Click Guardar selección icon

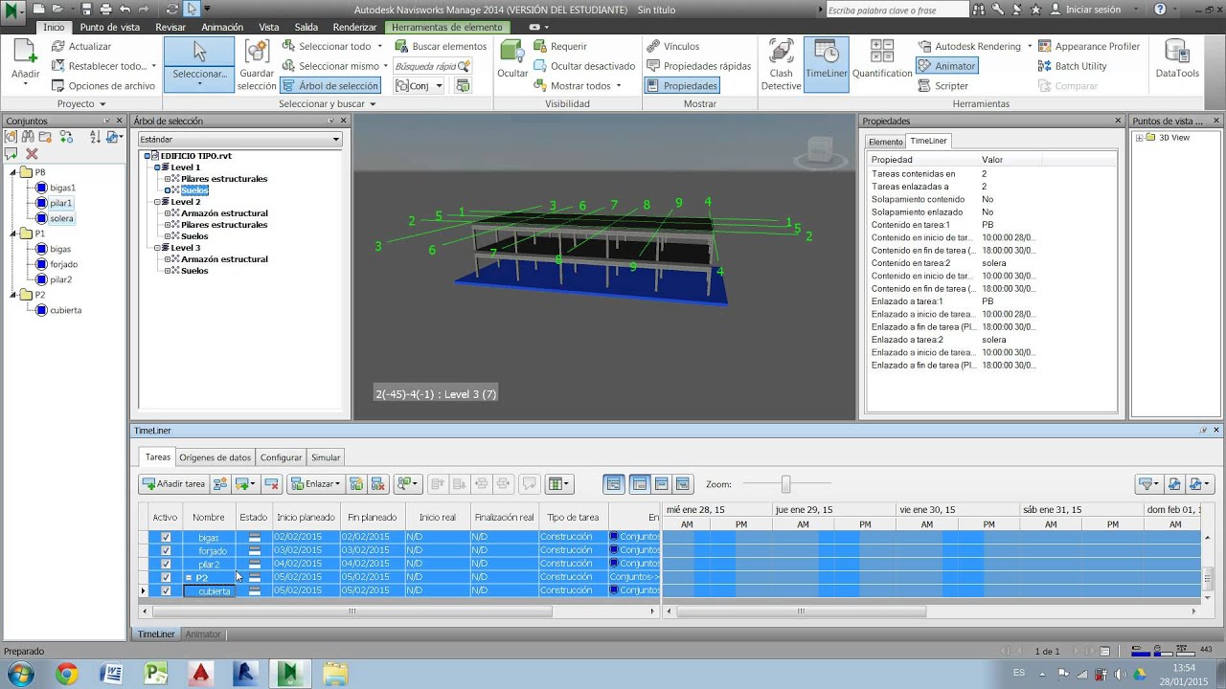pos(257,64)
